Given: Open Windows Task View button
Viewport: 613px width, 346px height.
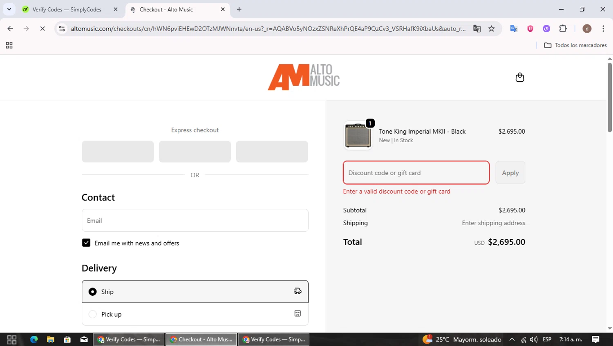Looking at the screenshot, I should tap(12, 339).
